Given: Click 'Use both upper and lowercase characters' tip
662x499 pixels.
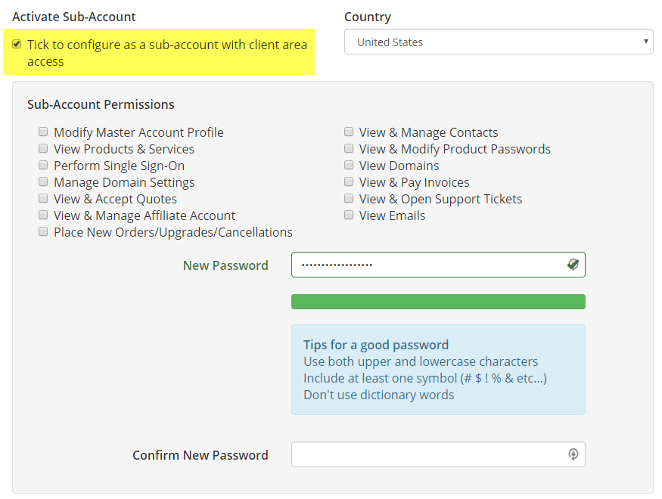Looking at the screenshot, I should (x=421, y=361).
